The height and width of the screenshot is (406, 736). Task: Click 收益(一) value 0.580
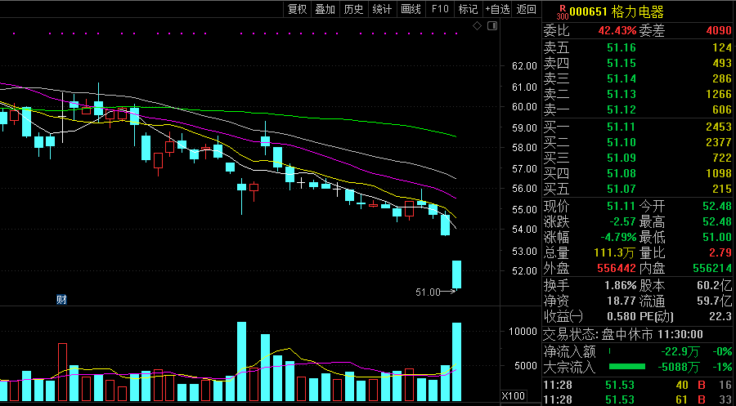click(x=622, y=316)
